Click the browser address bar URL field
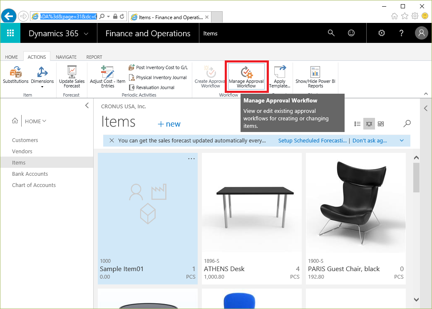The width and height of the screenshot is (432, 309). (x=68, y=17)
